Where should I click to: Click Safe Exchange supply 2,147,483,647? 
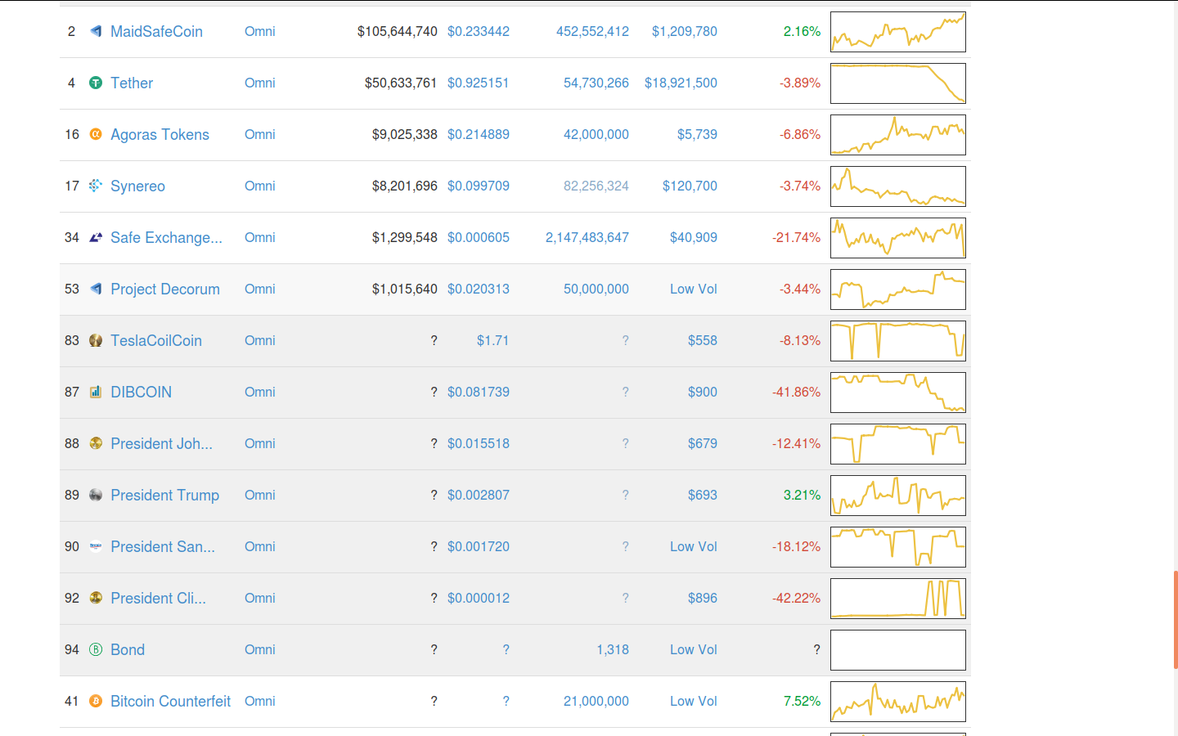tap(587, 237)
